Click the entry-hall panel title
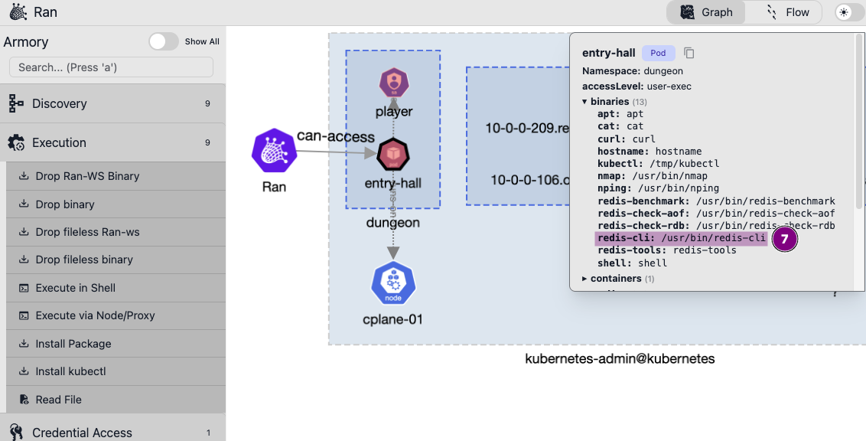Viewport: 866px width, 441px height. [609, 53]
